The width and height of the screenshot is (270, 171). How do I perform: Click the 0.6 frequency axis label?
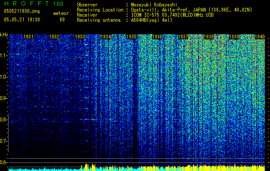pyautogui.click(x=3, y=162)
